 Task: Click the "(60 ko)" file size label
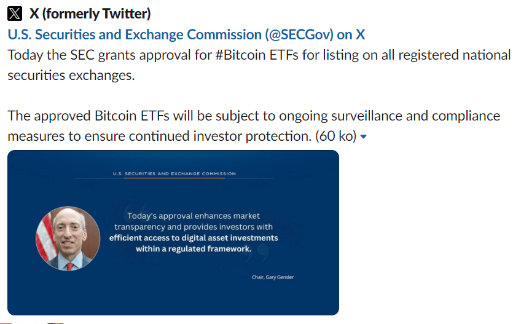tap(335, 136)
